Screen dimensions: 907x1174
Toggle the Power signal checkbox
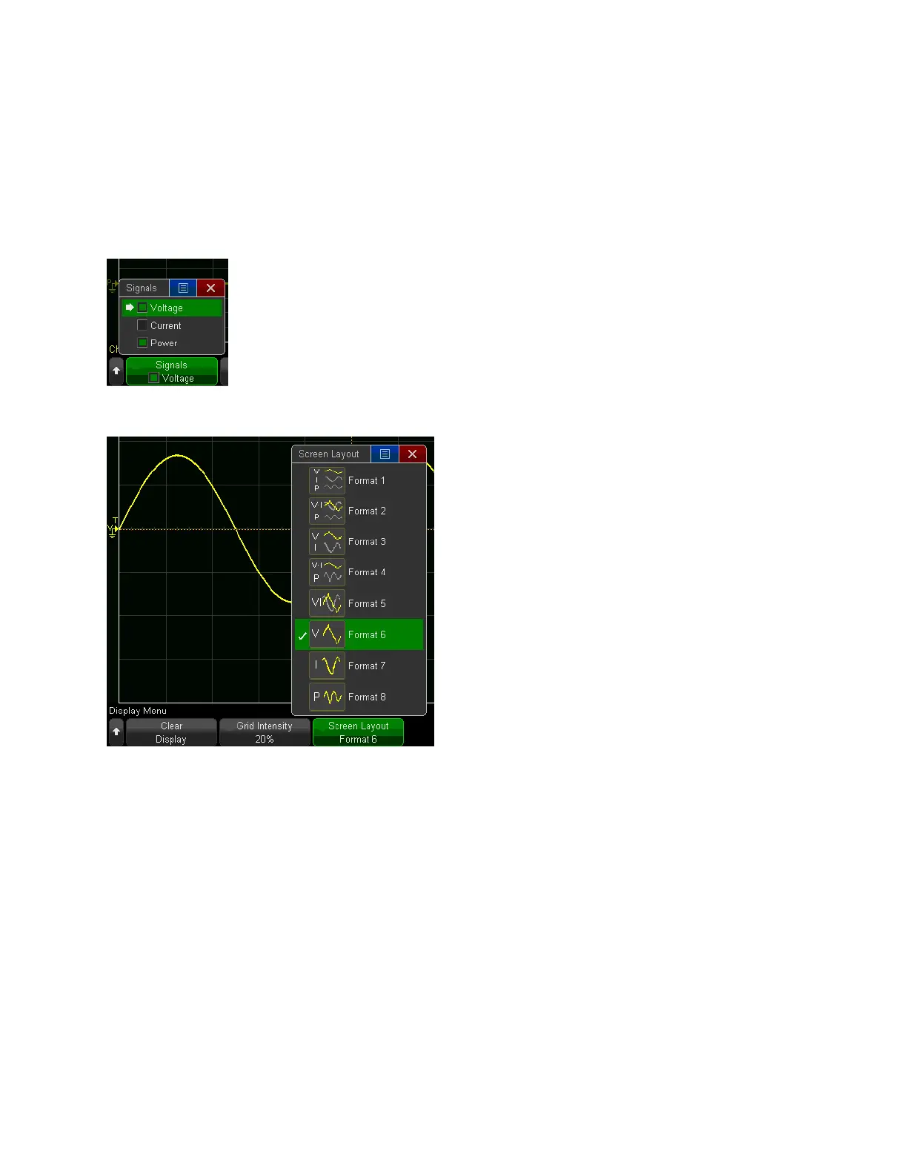coord(142,343)
